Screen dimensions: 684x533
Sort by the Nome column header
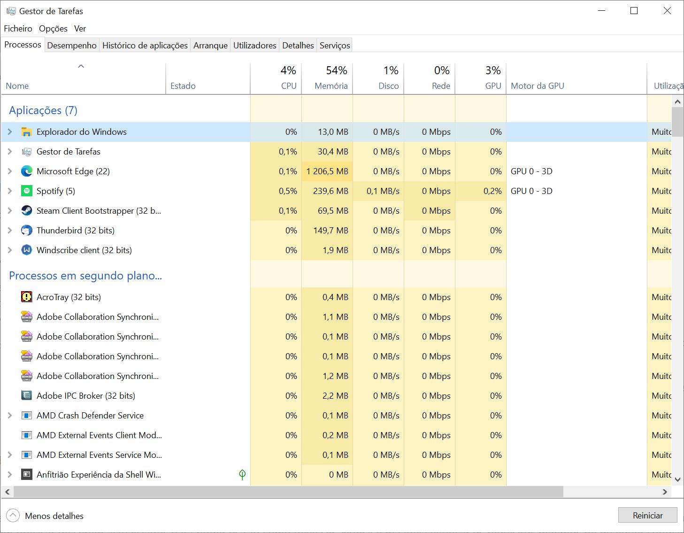pyautogui.click(x=83, y=79)
